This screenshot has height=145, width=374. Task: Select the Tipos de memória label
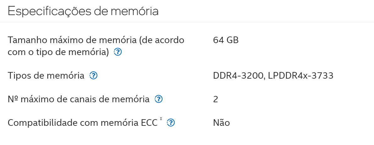click(46, 76)
